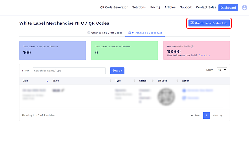
Task: Click the second action icon in the row
Action: [184, 98]
